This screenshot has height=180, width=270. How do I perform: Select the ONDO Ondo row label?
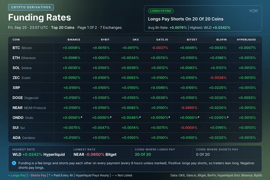tap(23, 118)
